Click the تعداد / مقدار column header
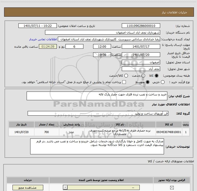 [47, 124]
